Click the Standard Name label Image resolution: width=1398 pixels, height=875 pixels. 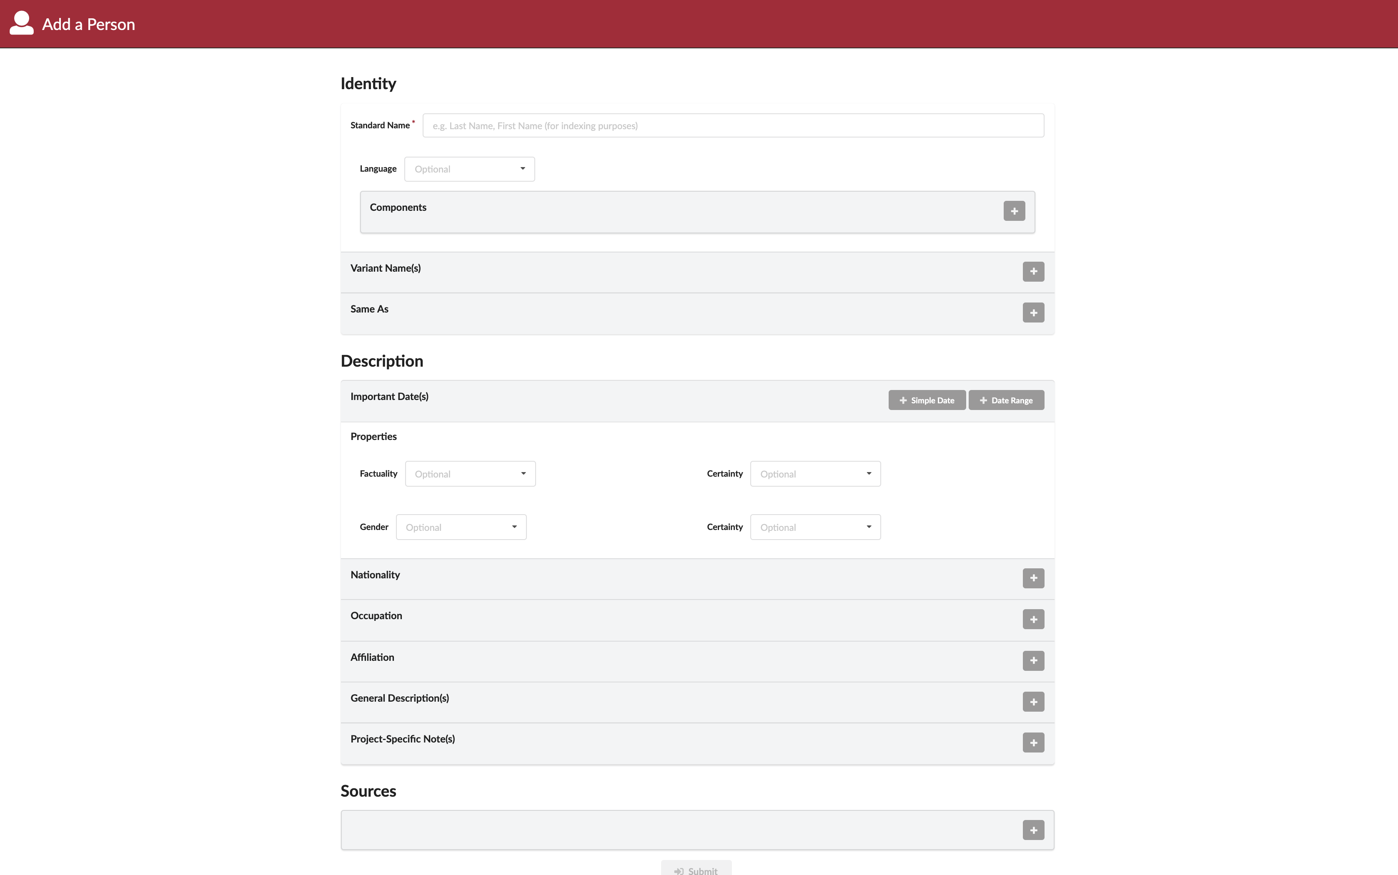tap(380, 125)
